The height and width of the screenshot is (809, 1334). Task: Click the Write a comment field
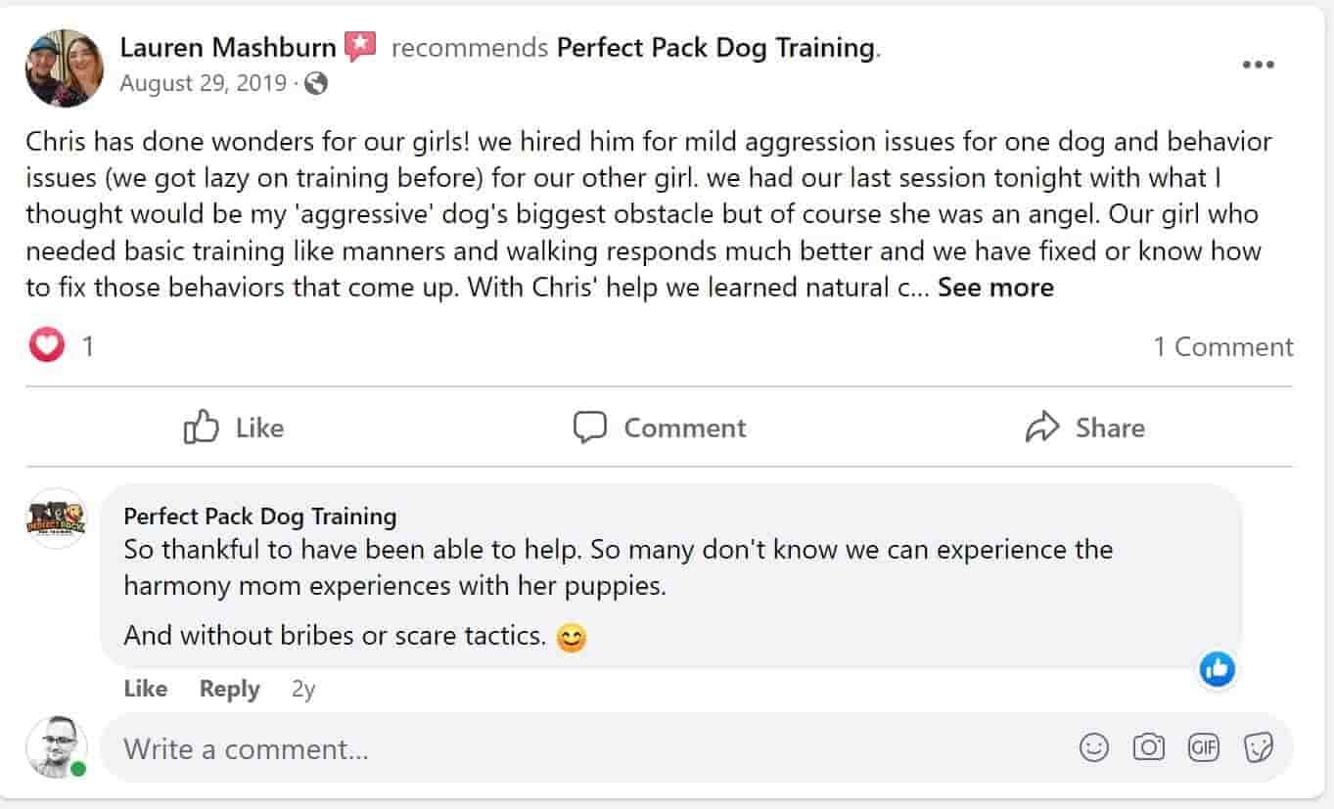(x=587, y=749)
